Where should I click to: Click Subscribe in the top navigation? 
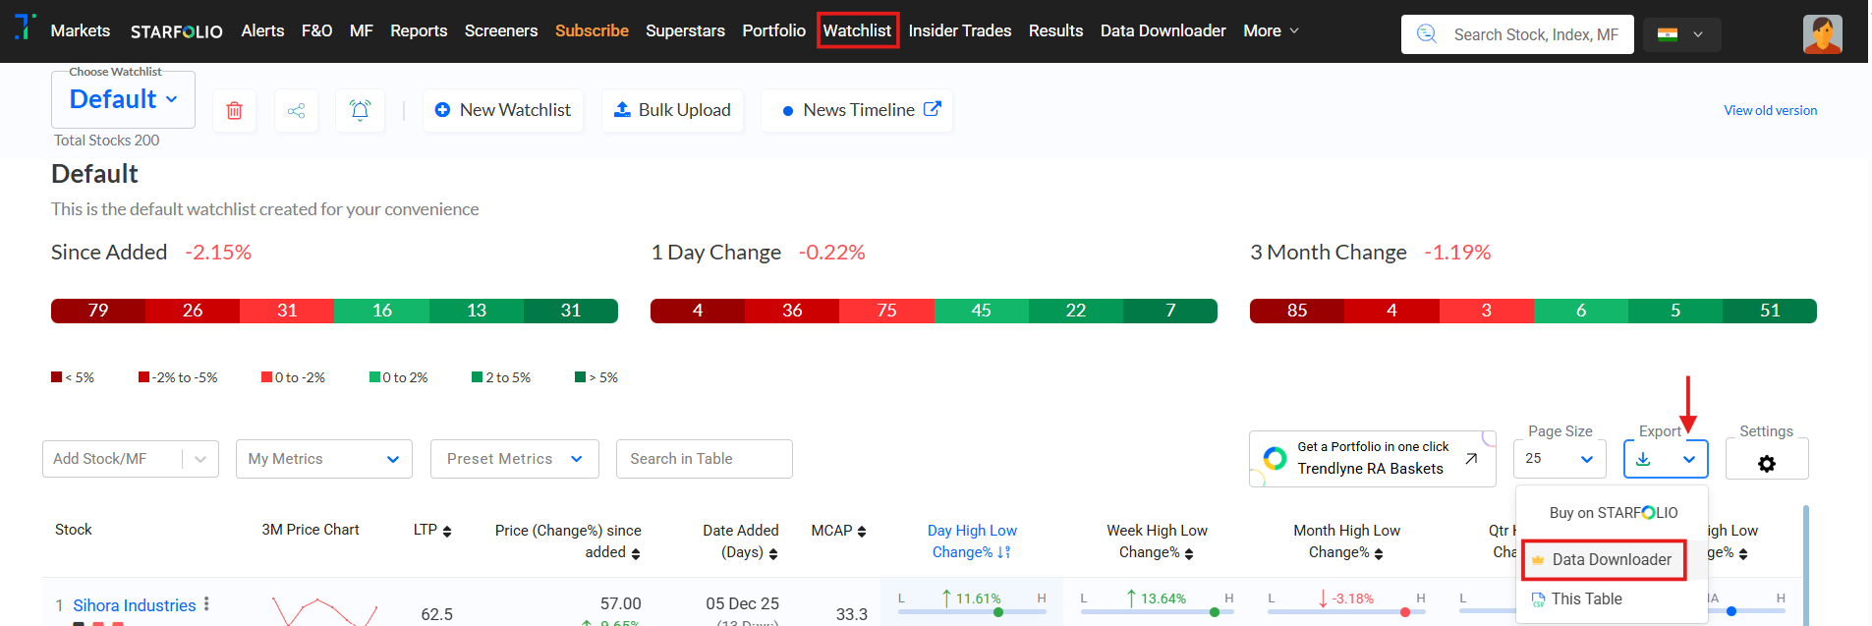coord(592,30)
